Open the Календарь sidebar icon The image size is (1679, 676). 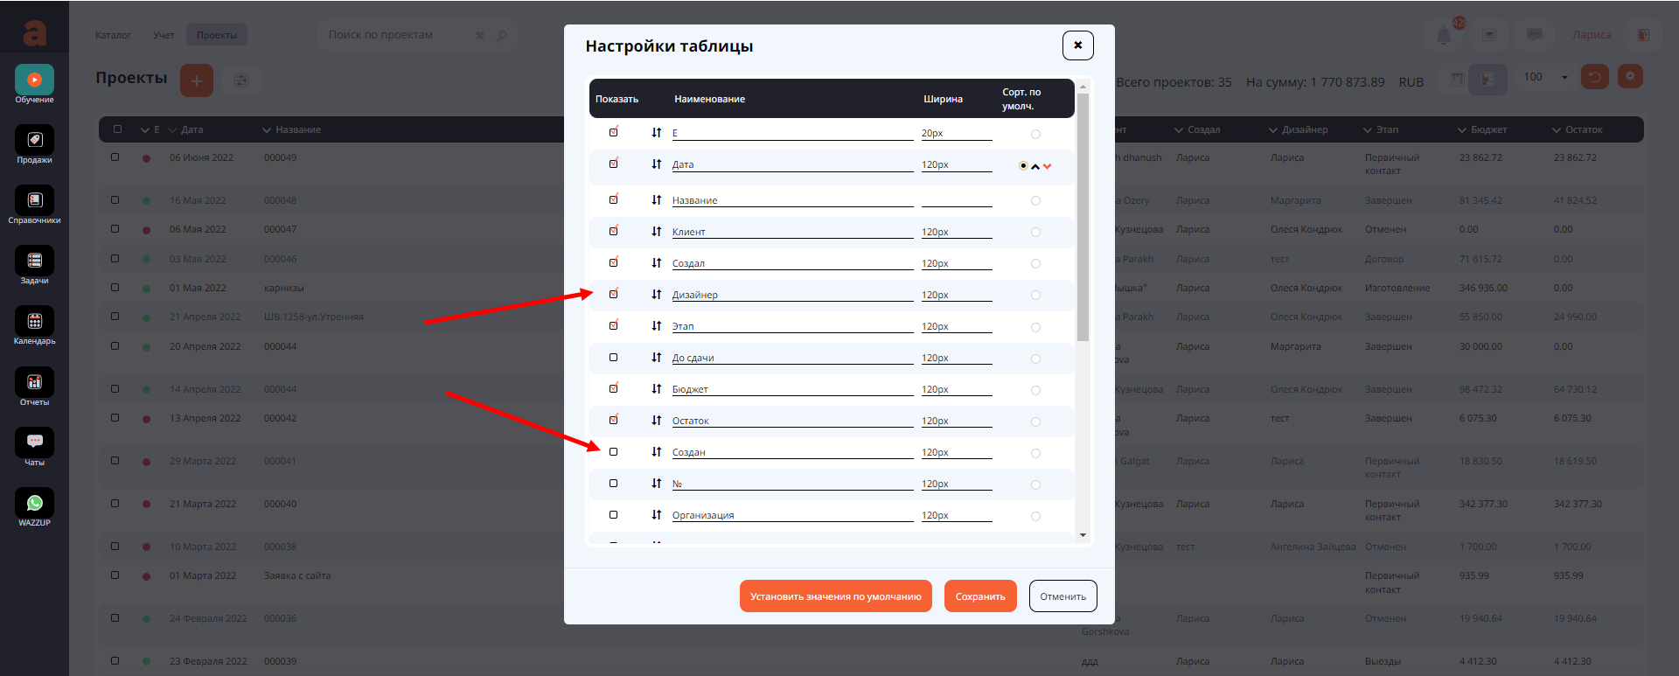[x=34, y=322]
